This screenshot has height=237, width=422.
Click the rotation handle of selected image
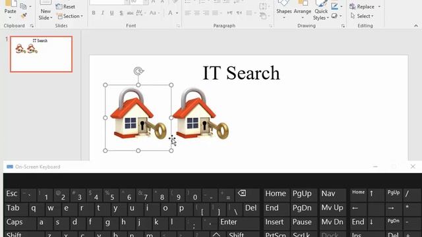click(x=138, y=71)
